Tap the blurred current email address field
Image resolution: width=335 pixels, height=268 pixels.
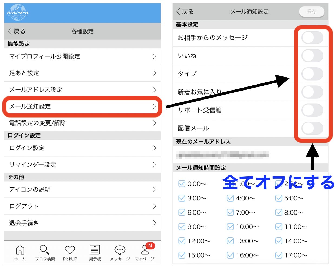(222, 155)
